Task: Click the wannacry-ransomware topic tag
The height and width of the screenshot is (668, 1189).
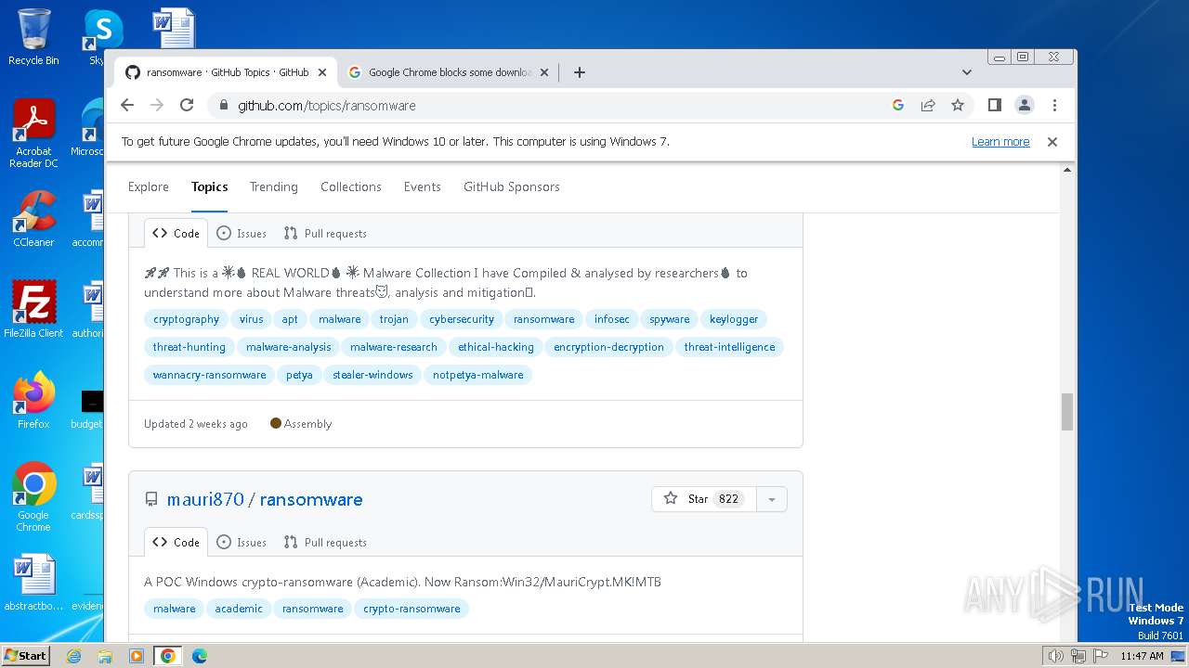Action: coord(210,375)
